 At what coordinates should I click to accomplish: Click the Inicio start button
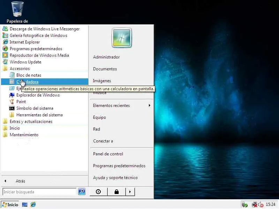(x=10, y=204)
